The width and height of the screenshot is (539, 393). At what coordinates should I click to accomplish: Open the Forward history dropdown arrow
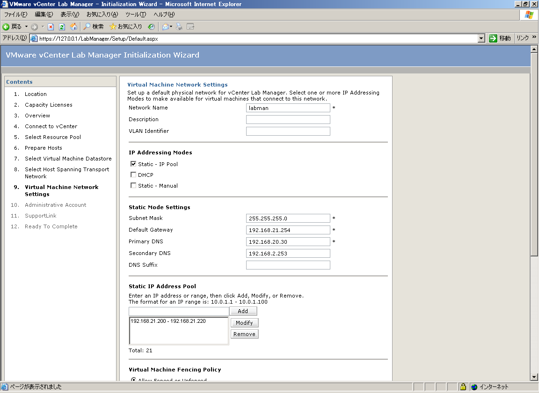pos(43,27)
